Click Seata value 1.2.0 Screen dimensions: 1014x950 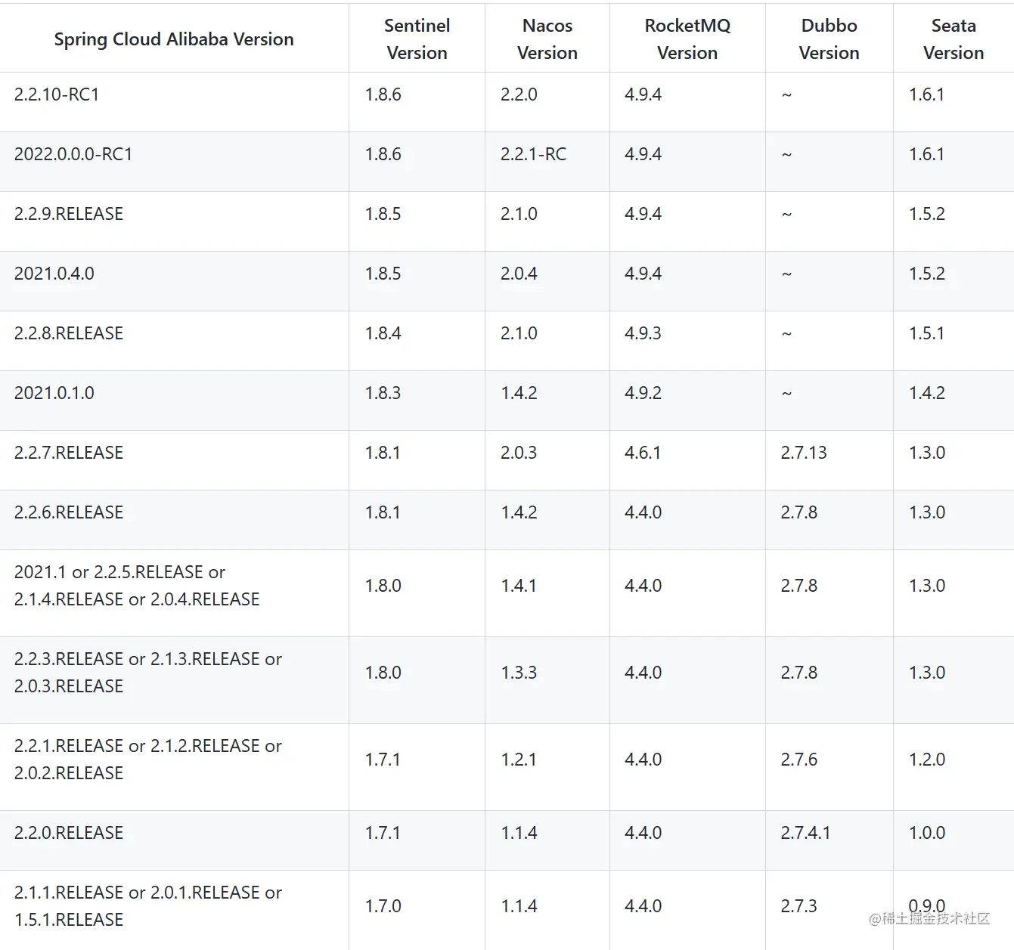[x=927, y=760]
